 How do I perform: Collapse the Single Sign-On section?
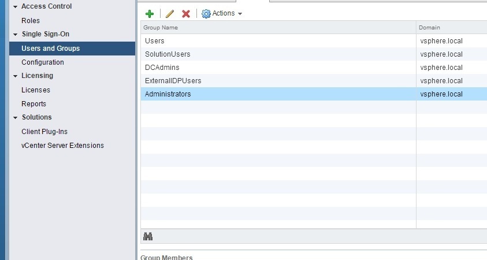15,35
